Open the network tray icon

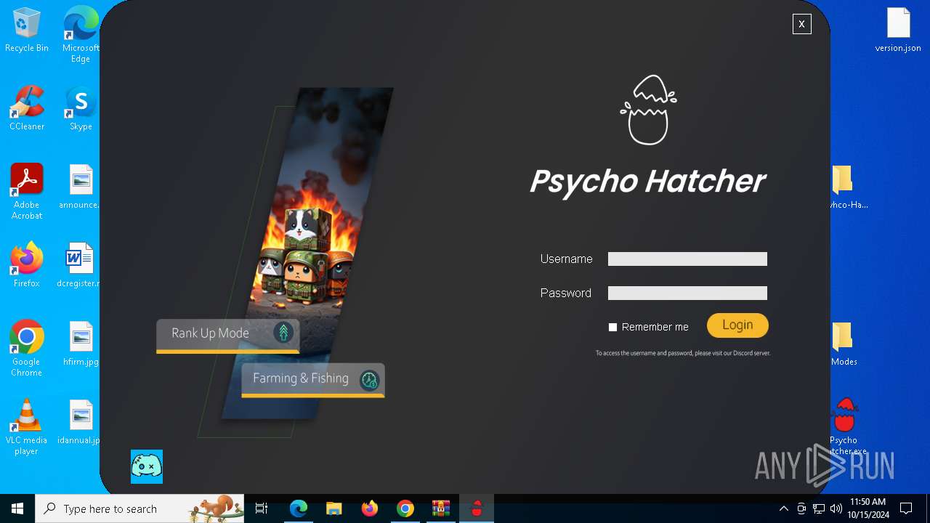(819, 508)
